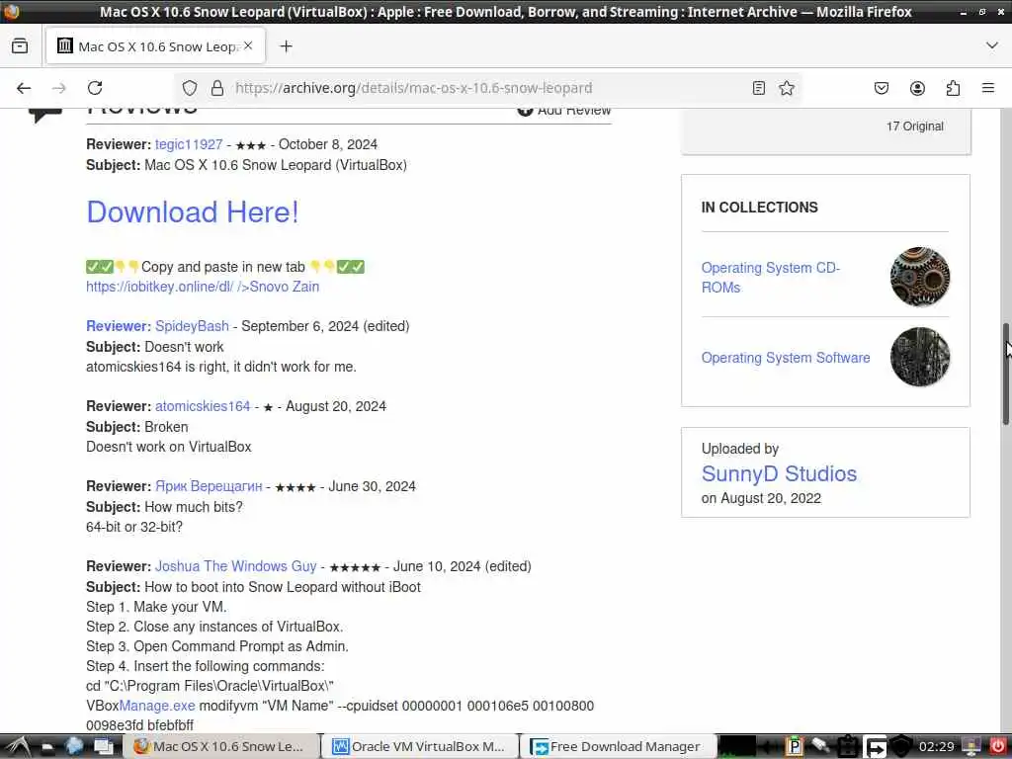Reload the current page
The image size is (1012, 759).
[95, 88]
